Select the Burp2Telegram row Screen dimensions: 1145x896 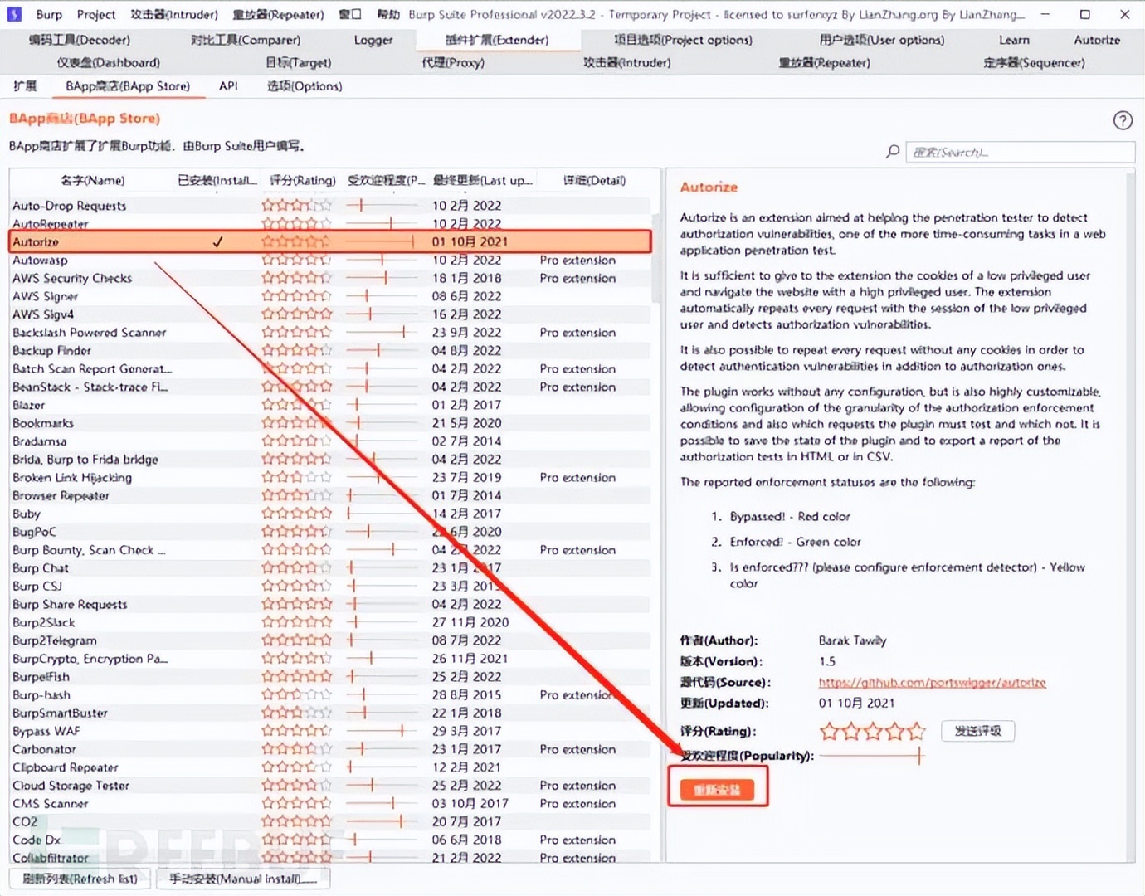(x=330, y=640)
